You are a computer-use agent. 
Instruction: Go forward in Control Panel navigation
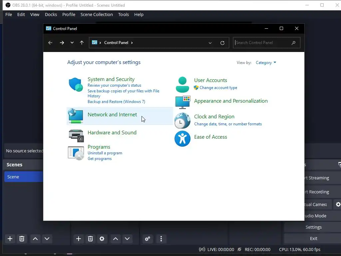(62, 43)
